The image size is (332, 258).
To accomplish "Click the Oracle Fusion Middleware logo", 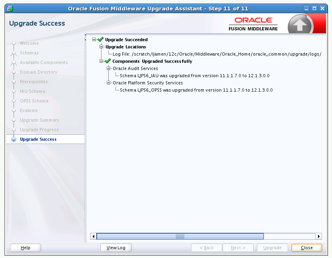I will point(253,24).
